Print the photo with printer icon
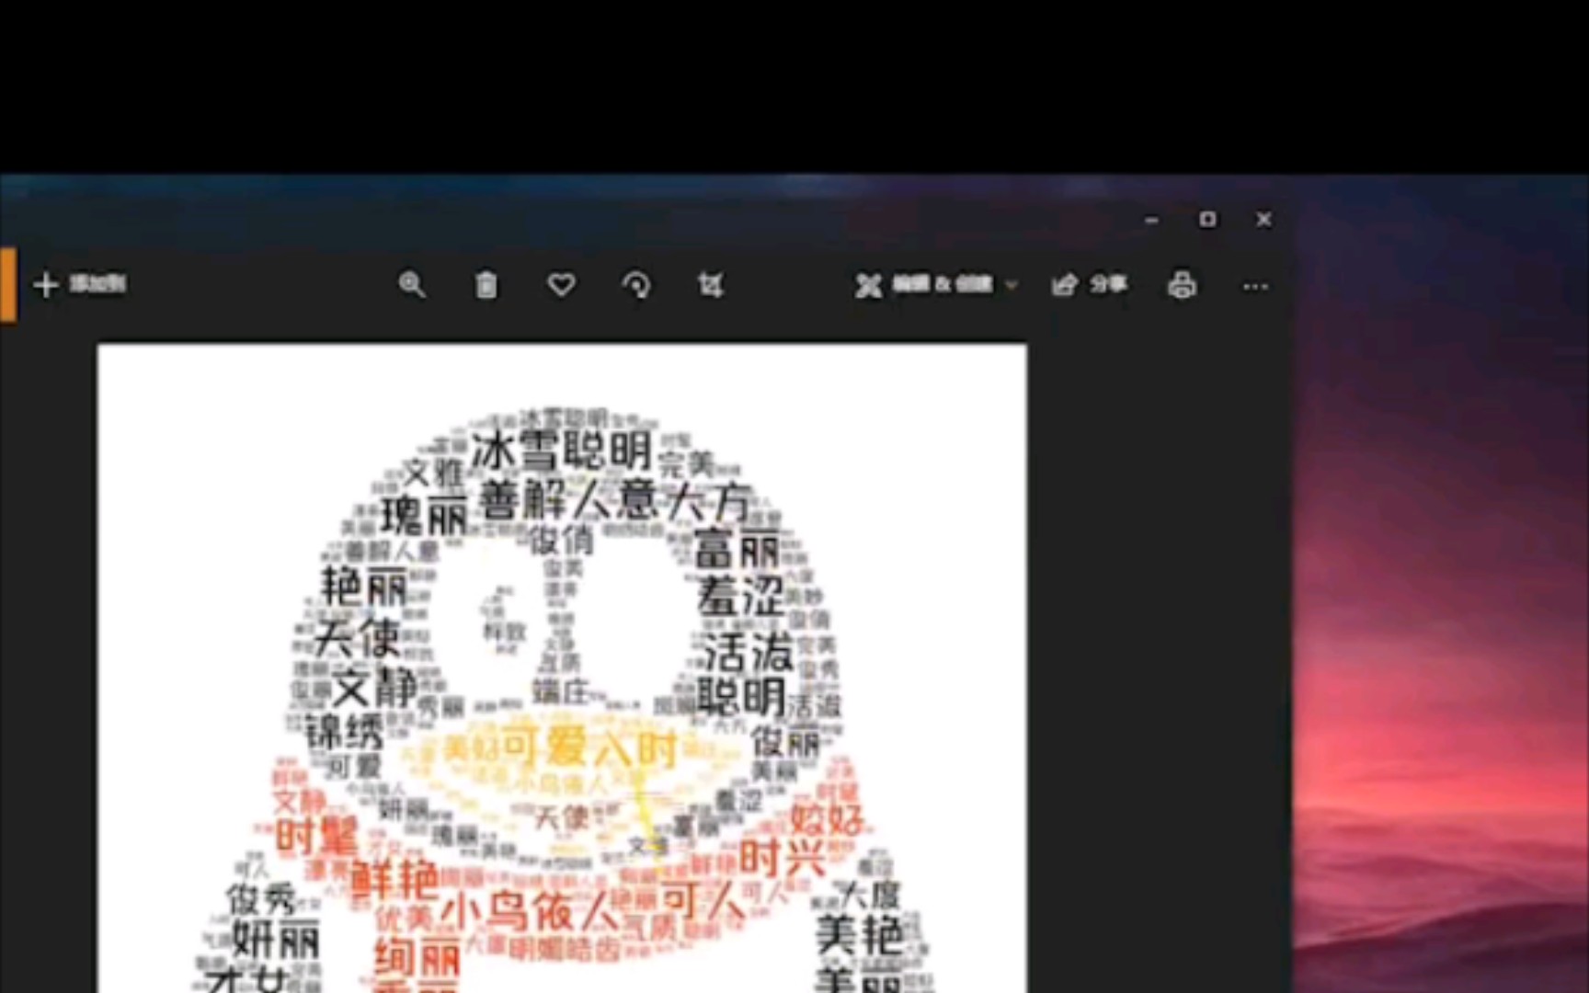Screen dimensions: 1589x993 (x=1182, y=285)
